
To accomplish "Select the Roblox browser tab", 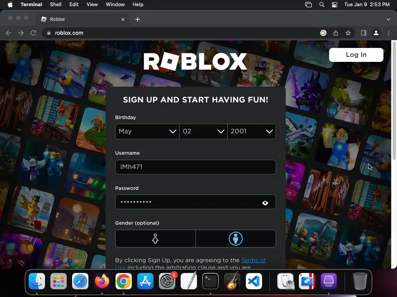I will (83, 19).
